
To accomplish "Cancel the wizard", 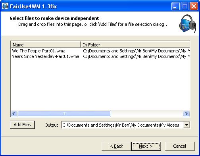I will click(x=180, y=146).
